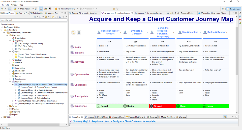Viewport: 242px width, 130px height.
Task: Close the Acquire and Keep a Family tab
Action: coord(132,13)
